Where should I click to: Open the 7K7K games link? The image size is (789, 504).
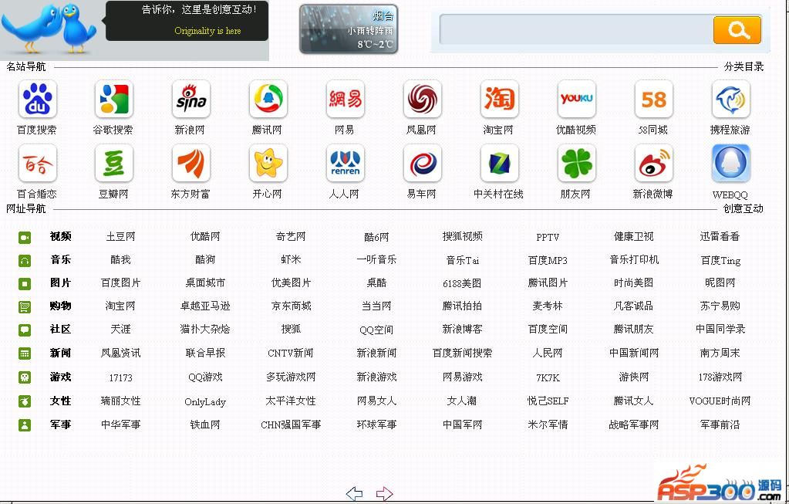tap(548, 377)
